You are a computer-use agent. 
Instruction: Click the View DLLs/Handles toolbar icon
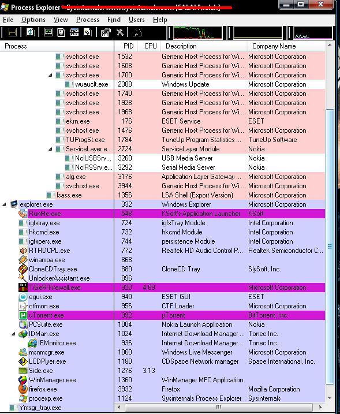click(87, 32)
